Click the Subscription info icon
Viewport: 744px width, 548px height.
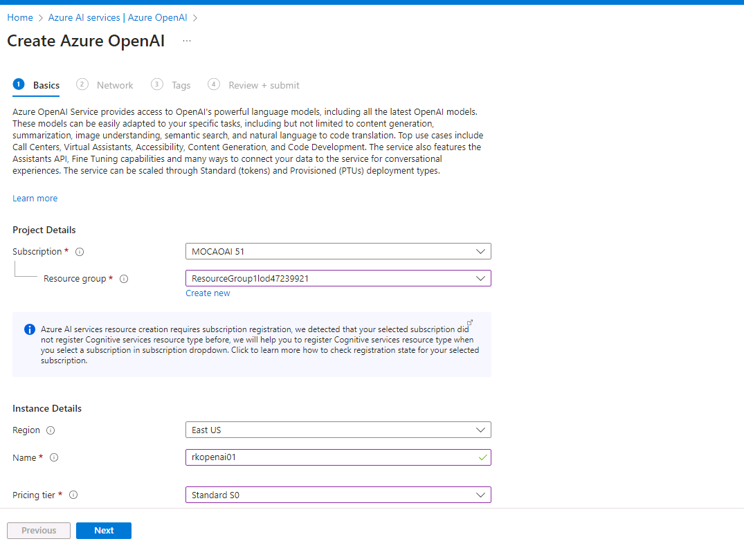pos(79,252)
